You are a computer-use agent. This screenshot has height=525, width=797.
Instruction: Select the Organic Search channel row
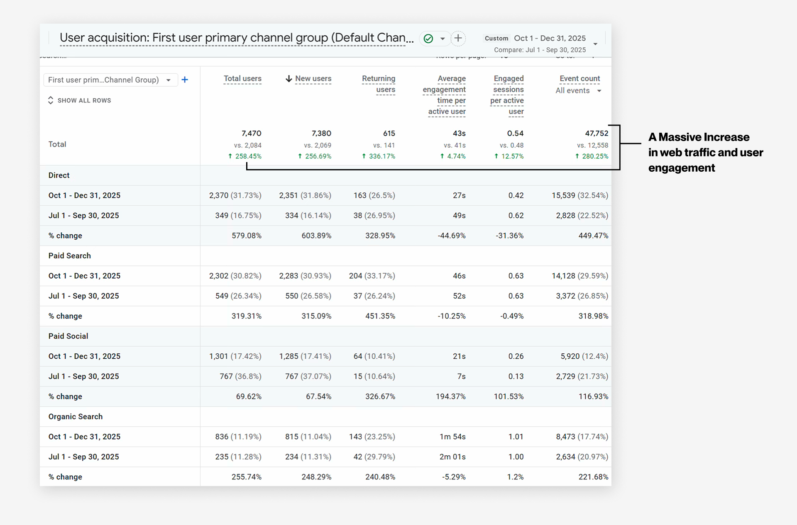coord(75,416)
